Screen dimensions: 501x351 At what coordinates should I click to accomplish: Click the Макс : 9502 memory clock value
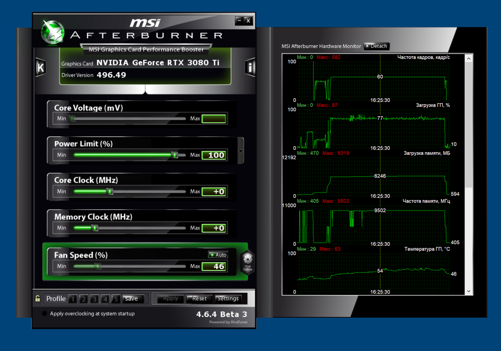tap(336, 201)
